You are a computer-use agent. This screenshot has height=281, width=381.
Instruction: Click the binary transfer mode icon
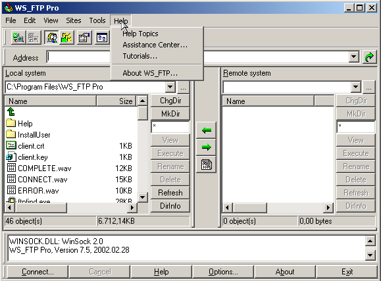pyautogui.click(x=206, y=165)
